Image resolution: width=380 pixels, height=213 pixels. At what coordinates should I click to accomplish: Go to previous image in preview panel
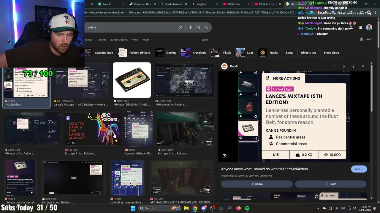(x=335, y=66)
